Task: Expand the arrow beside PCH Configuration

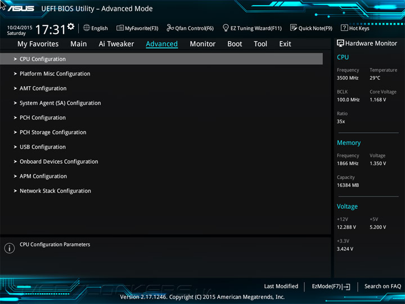Action: [15, 118]
